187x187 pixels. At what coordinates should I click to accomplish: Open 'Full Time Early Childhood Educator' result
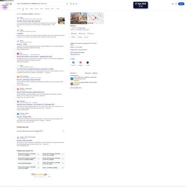[x=36, y=69]
